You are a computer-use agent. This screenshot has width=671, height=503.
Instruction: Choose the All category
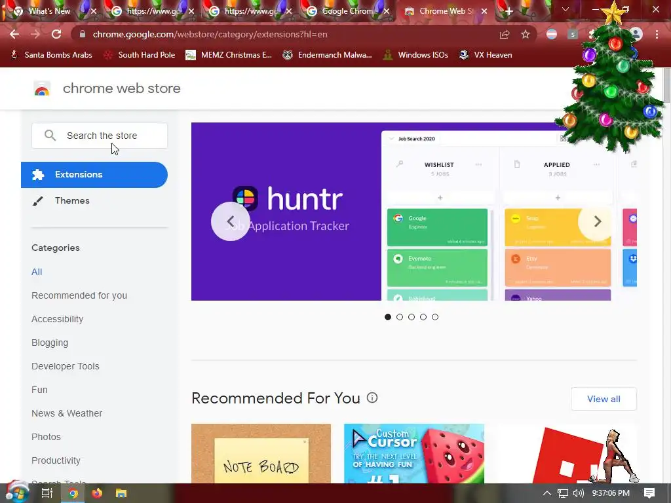pyautogui.click(x=37, y=272)
